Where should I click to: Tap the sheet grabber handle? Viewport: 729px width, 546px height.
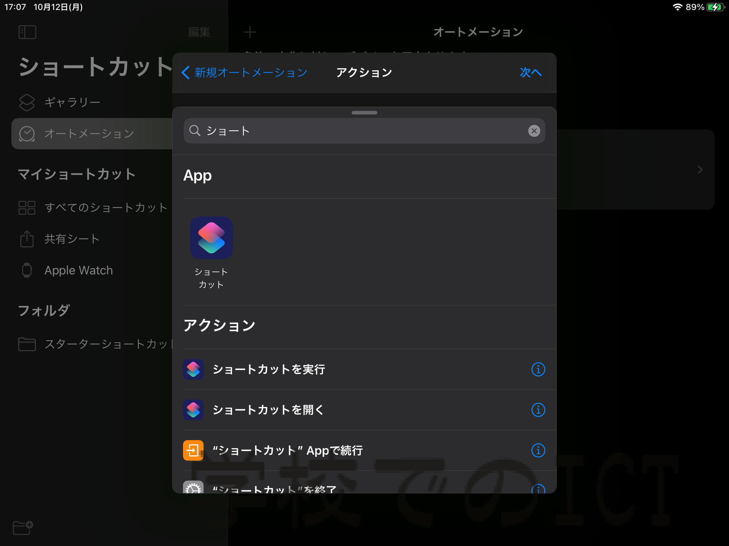pyautogui.click(x=364, y=113)
